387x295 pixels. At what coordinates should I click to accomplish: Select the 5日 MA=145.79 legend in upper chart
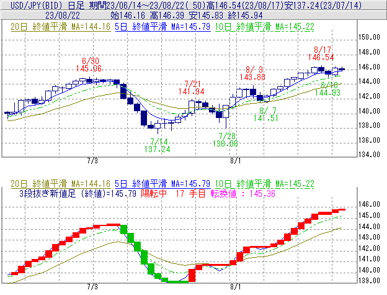tap(162, 27)
